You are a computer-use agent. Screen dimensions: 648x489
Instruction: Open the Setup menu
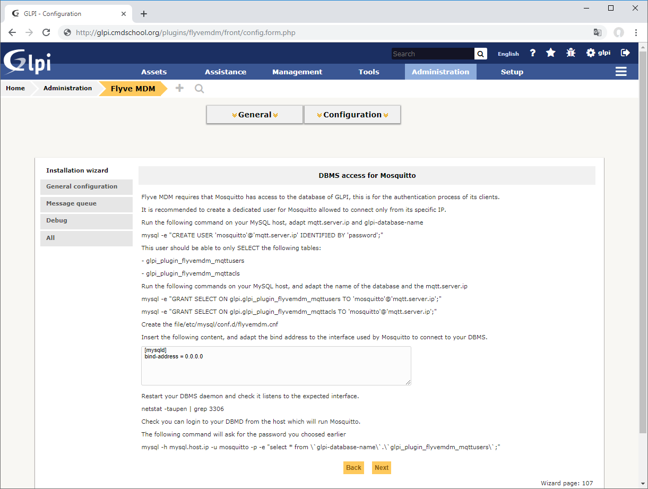[x=512, y=72]
